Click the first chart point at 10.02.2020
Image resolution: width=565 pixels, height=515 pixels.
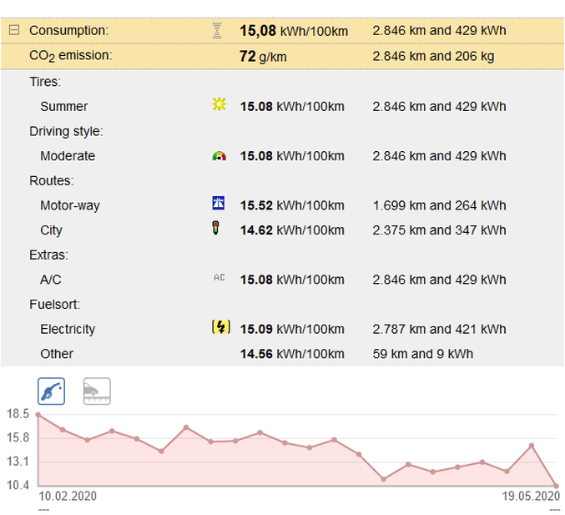38,415
